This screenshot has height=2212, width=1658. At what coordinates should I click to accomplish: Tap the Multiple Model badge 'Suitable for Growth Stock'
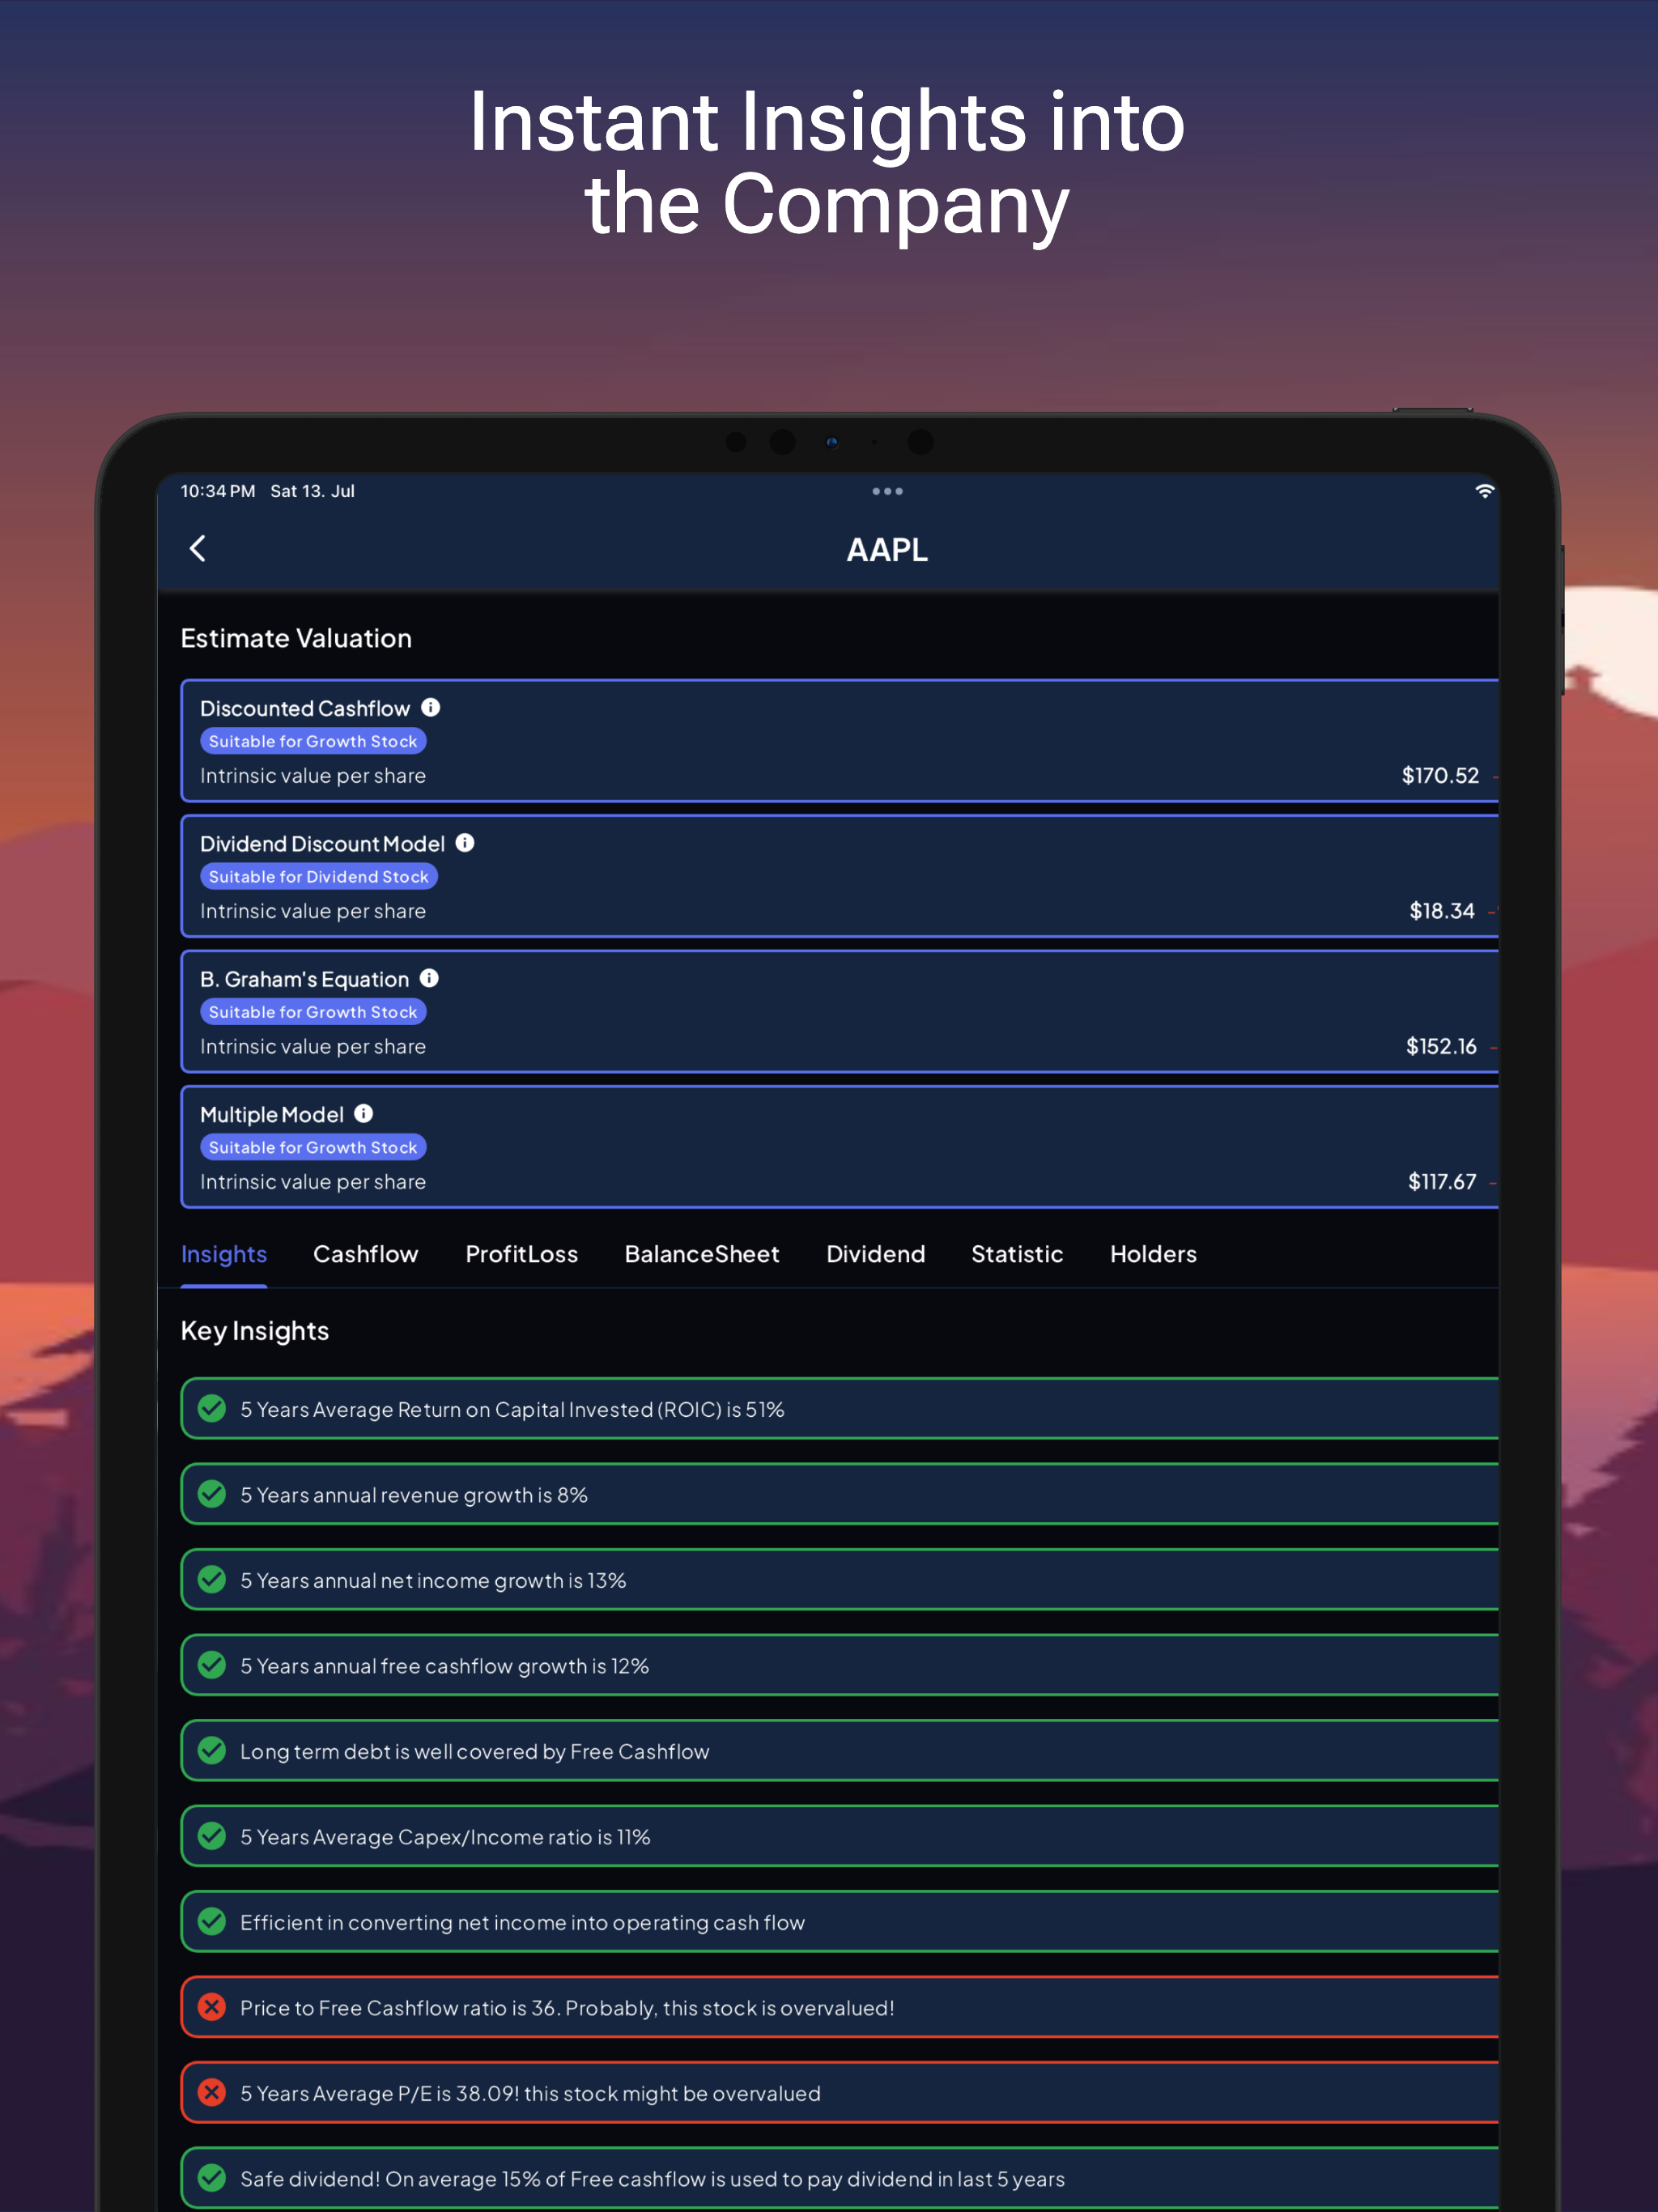(313, 1147)
